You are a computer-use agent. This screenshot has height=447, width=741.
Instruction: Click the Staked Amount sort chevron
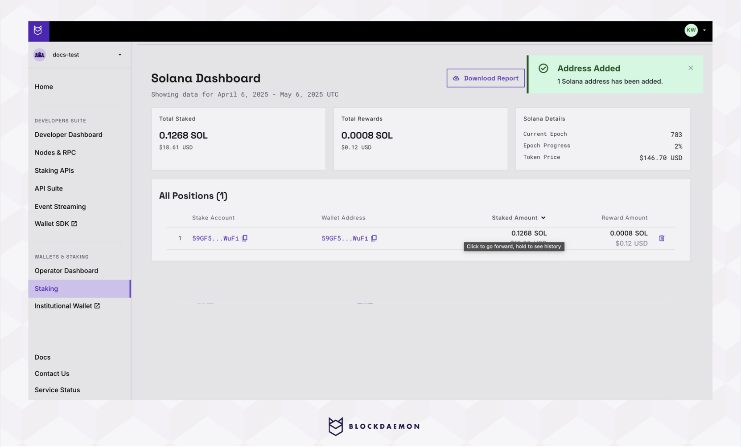(x=543, y=218)
